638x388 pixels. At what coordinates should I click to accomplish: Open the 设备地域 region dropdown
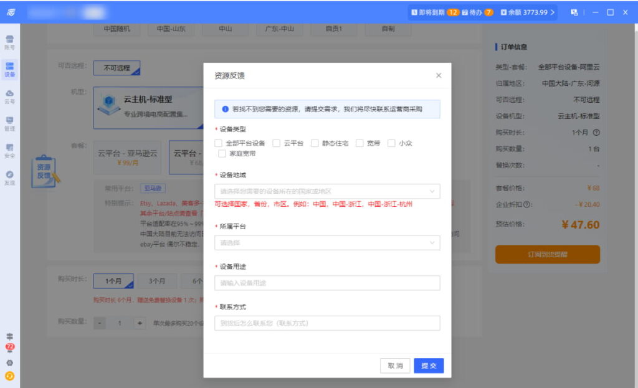point(327,191)
